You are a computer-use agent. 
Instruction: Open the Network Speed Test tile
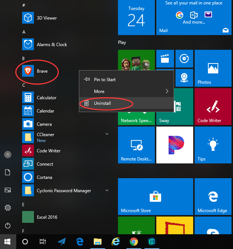[x=136, y=118]
